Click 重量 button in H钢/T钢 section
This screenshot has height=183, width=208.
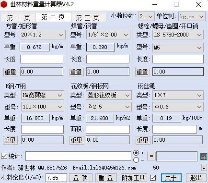10,140
